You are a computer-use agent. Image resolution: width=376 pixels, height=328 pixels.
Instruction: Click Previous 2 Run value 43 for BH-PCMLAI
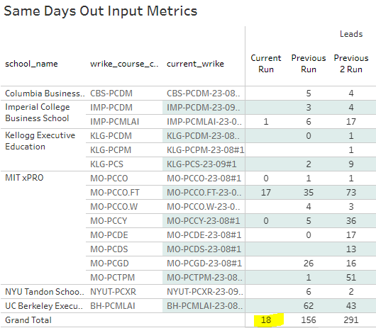tap(351, 306)
